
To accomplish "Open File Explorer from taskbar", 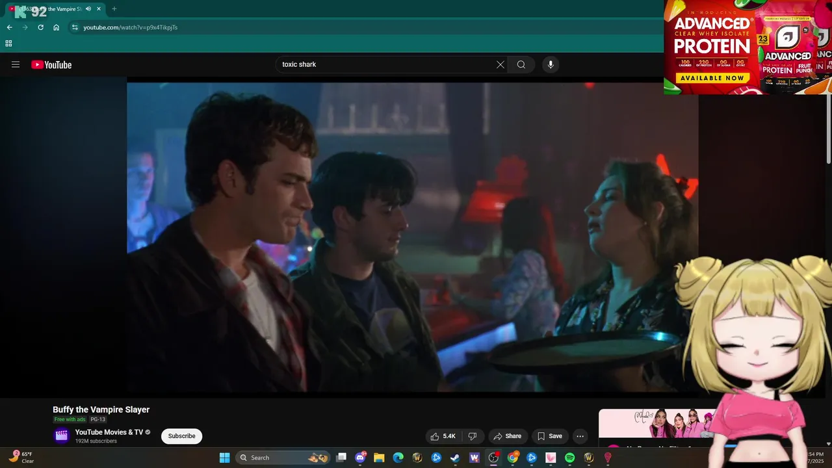I will coord(379,458).
